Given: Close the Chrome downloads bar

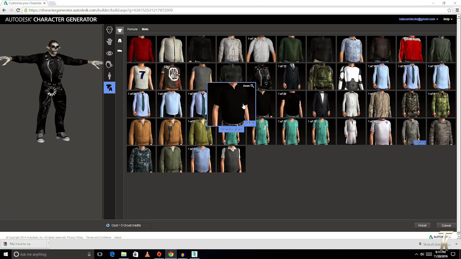Looking at the screenshot, I should tap(456, 244).
